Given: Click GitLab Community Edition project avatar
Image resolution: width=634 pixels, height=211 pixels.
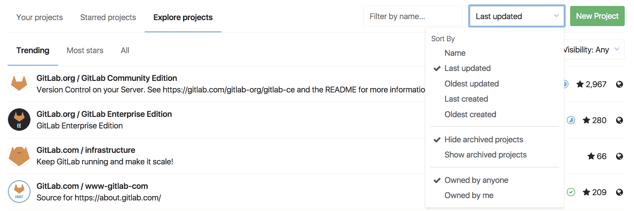Looking at the screenshot, I should pyautogui.click(x=19, y=84).
